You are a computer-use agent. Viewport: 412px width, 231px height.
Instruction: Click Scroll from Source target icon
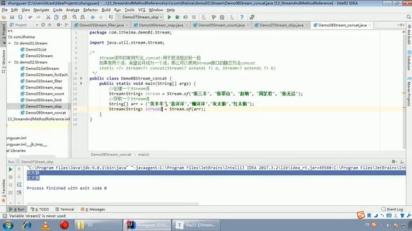point(43,25)
